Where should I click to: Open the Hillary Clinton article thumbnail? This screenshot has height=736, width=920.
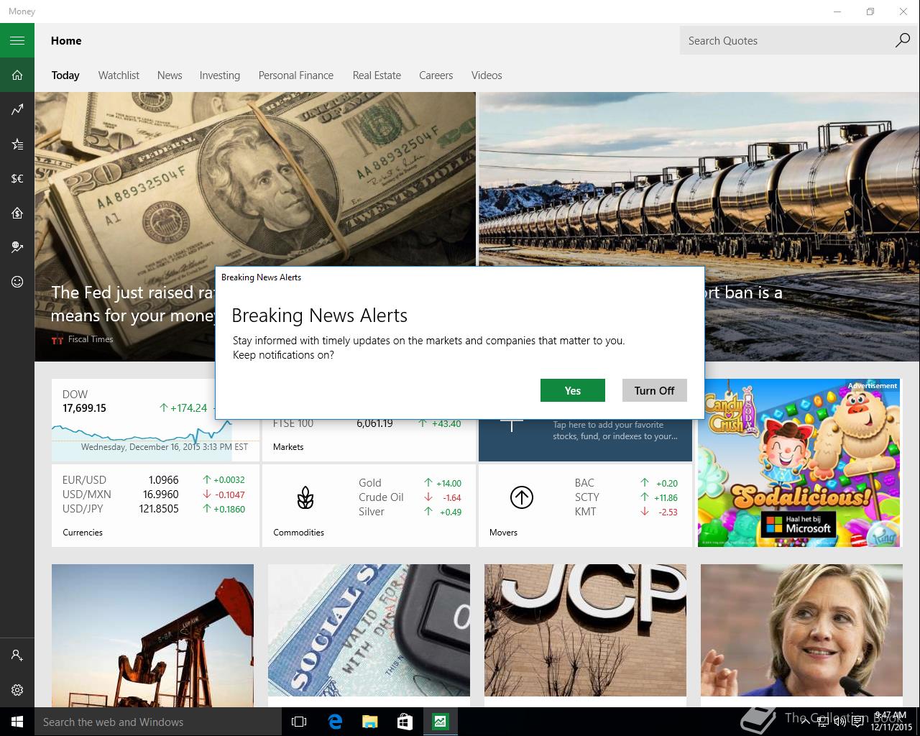[801, 630]
